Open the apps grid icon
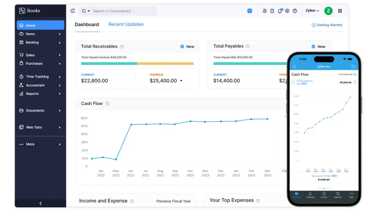 [x=340, y=11]
